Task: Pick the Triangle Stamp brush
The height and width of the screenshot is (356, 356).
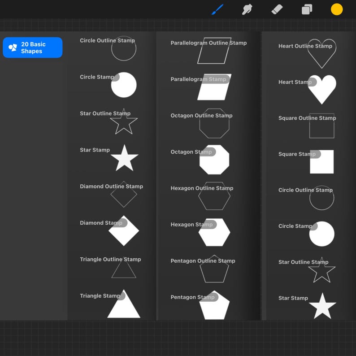Action: 110,304
